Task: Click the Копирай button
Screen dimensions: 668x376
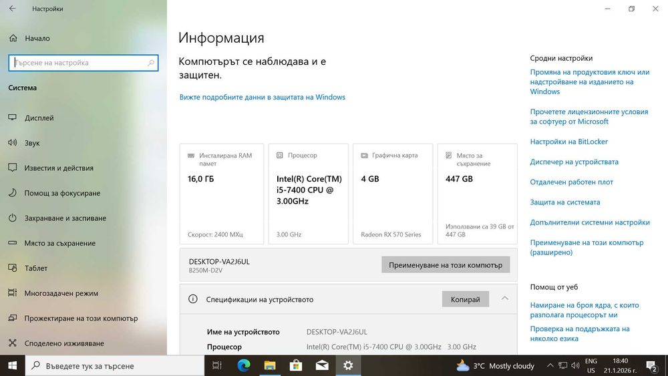Action: tap(465, 299)
